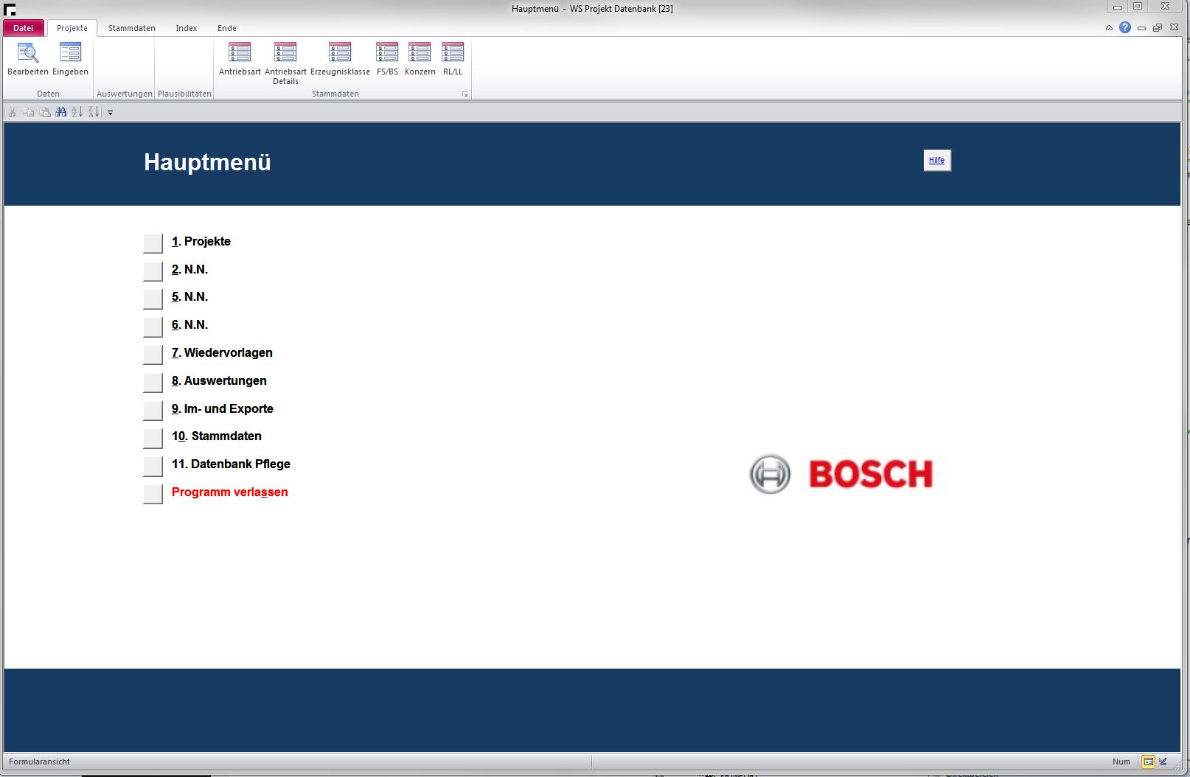1190x777 pixels.
Task: Click the button next to 7. Wiedervorlagen
Action: point(153,354)
